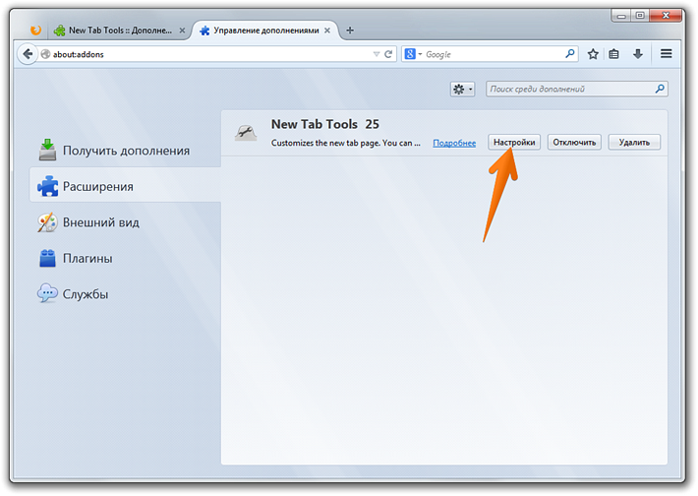
Task: Click the add-ons search field
Action: tap(577, 90)
